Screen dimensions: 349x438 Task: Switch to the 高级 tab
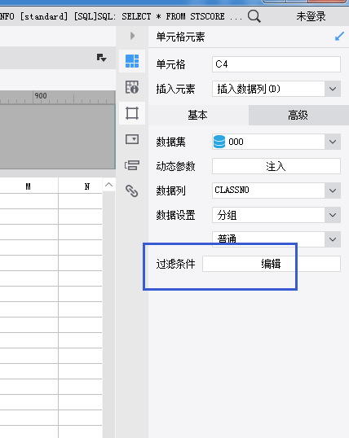click(x=298, y=115)
